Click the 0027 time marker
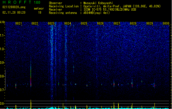 click(x=117, y=23)
